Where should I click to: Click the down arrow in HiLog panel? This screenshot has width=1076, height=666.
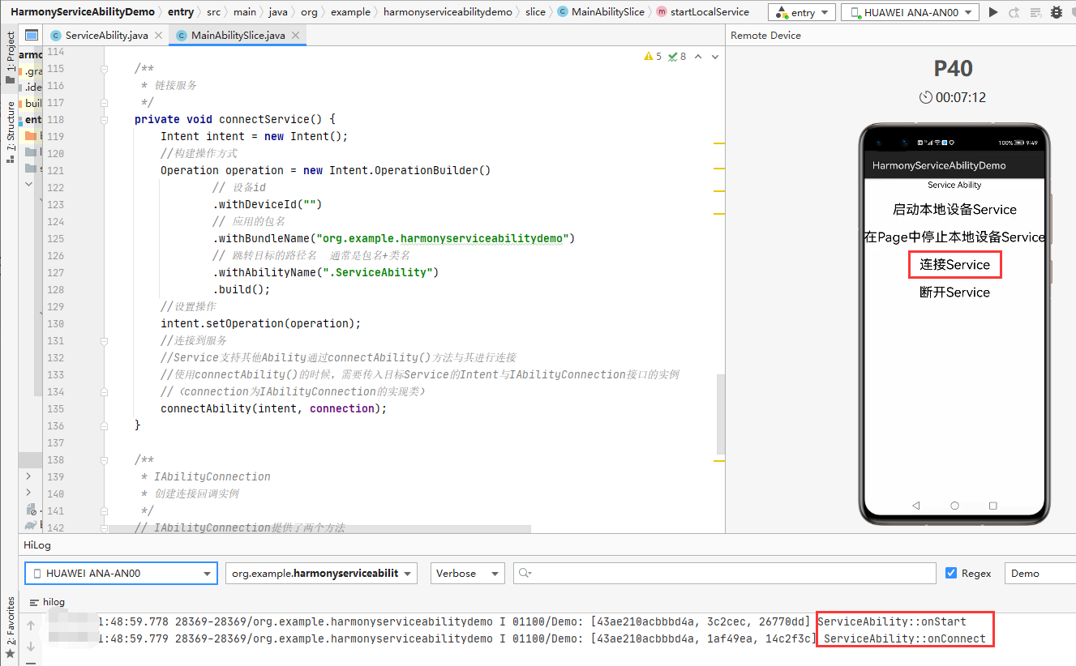point(32,647)
